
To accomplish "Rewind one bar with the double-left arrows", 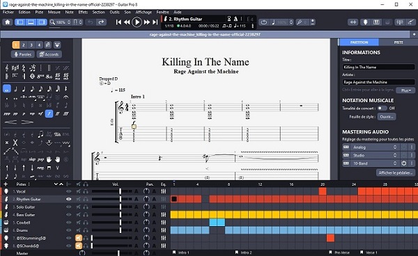I will [127, 22].
